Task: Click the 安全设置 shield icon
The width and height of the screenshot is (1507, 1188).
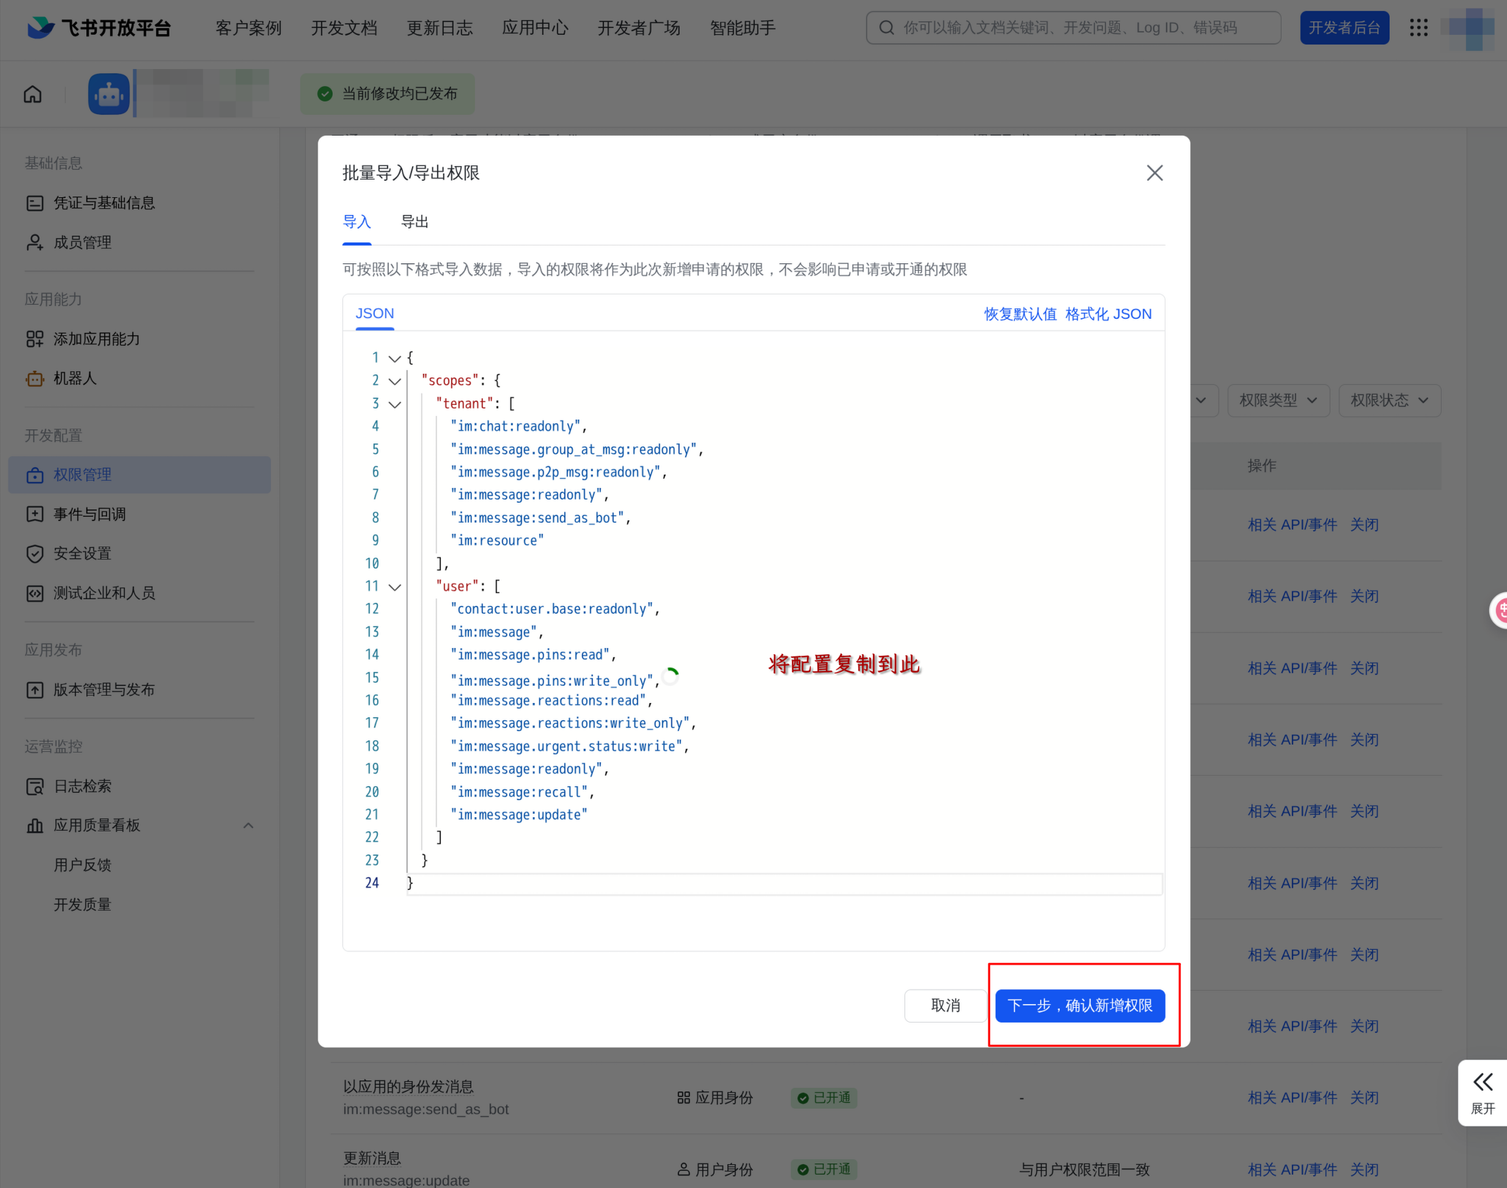Action: 35,553
